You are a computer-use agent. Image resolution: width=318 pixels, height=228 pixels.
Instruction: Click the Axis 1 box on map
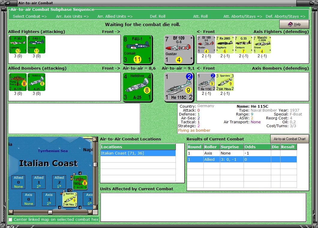(x=49, y=199)
